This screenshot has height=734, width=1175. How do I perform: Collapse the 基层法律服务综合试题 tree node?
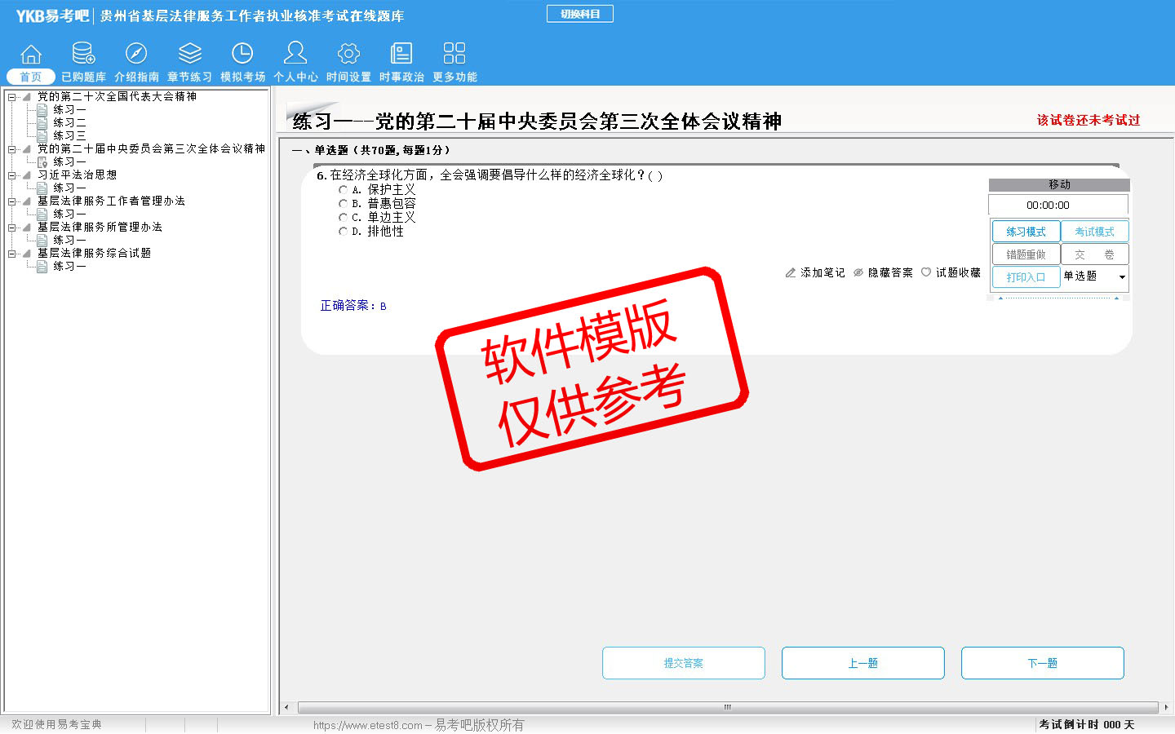(x=12, y=254)
